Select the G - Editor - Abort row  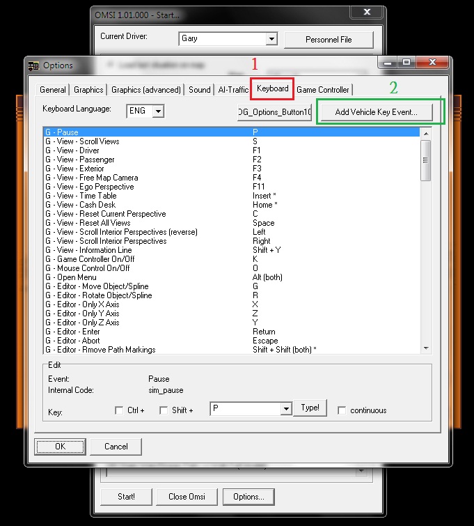(232, 341)
